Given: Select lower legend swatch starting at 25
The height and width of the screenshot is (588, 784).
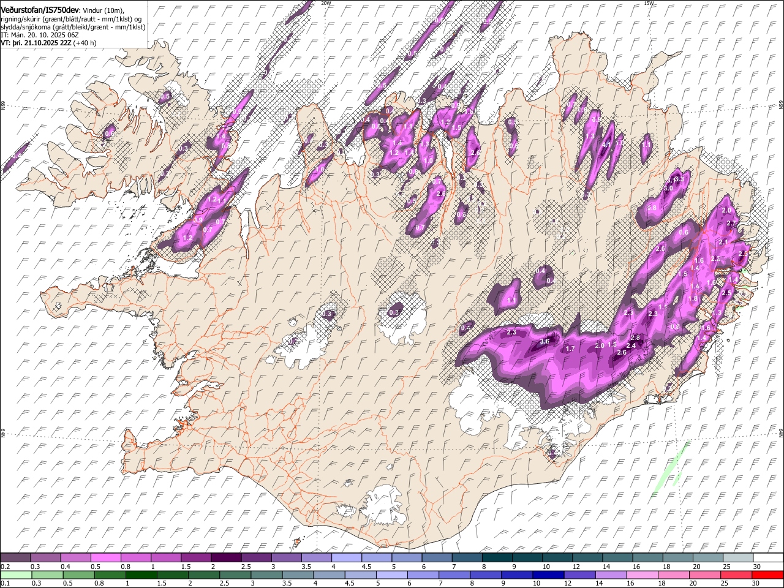Looking at the screenshot, I should point(735,575).
